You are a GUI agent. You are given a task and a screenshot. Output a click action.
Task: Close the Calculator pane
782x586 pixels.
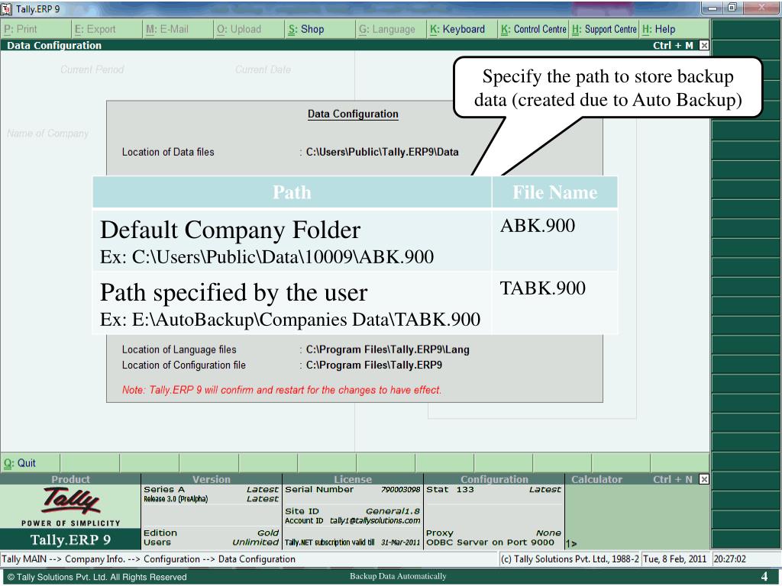(x=703, y=479)
